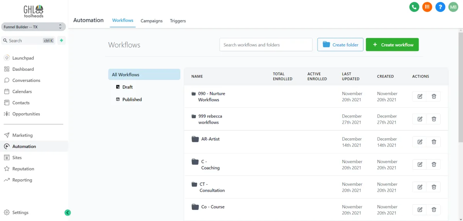The image size is (463, 221).
Task: Click trash icon for Co - Course folder
Action: [434, 210]
